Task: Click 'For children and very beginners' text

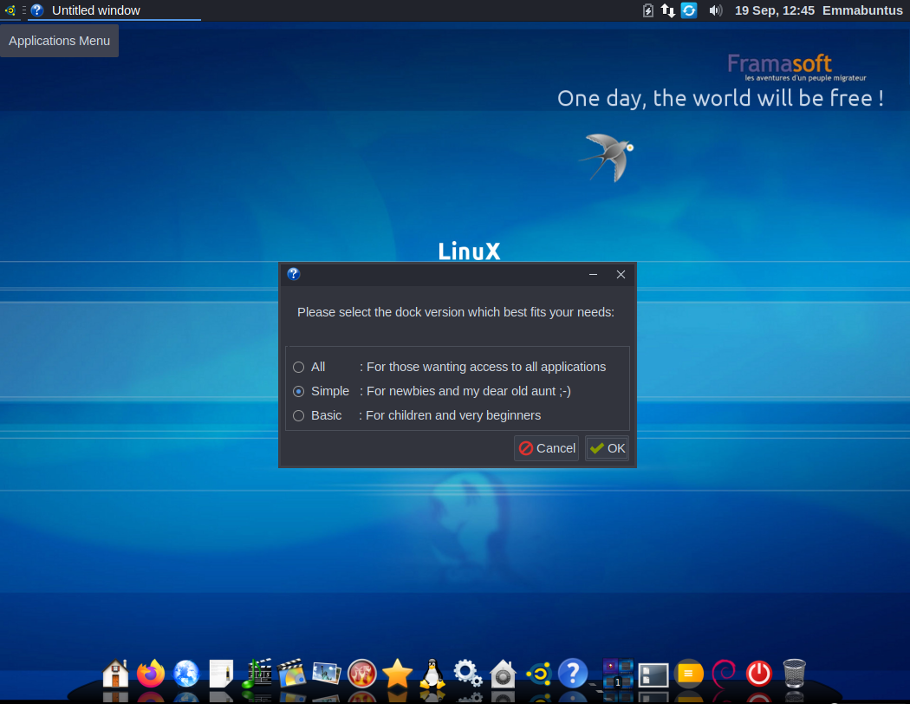Action: [x=453, y=415]
